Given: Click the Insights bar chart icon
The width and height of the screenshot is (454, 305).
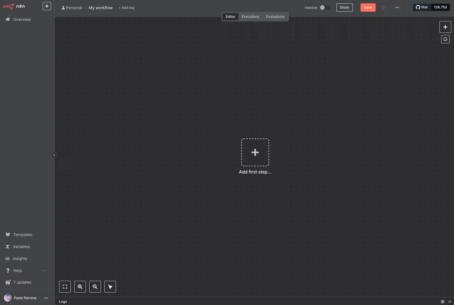Looking at the screenshot, I should (x=8, y=258).
